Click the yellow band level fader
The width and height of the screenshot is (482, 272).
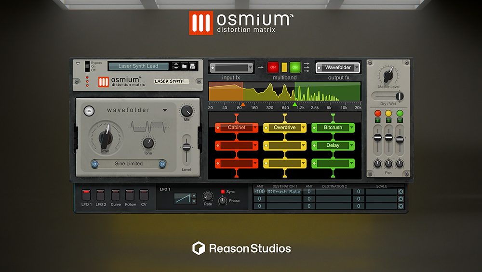point(388,138)
